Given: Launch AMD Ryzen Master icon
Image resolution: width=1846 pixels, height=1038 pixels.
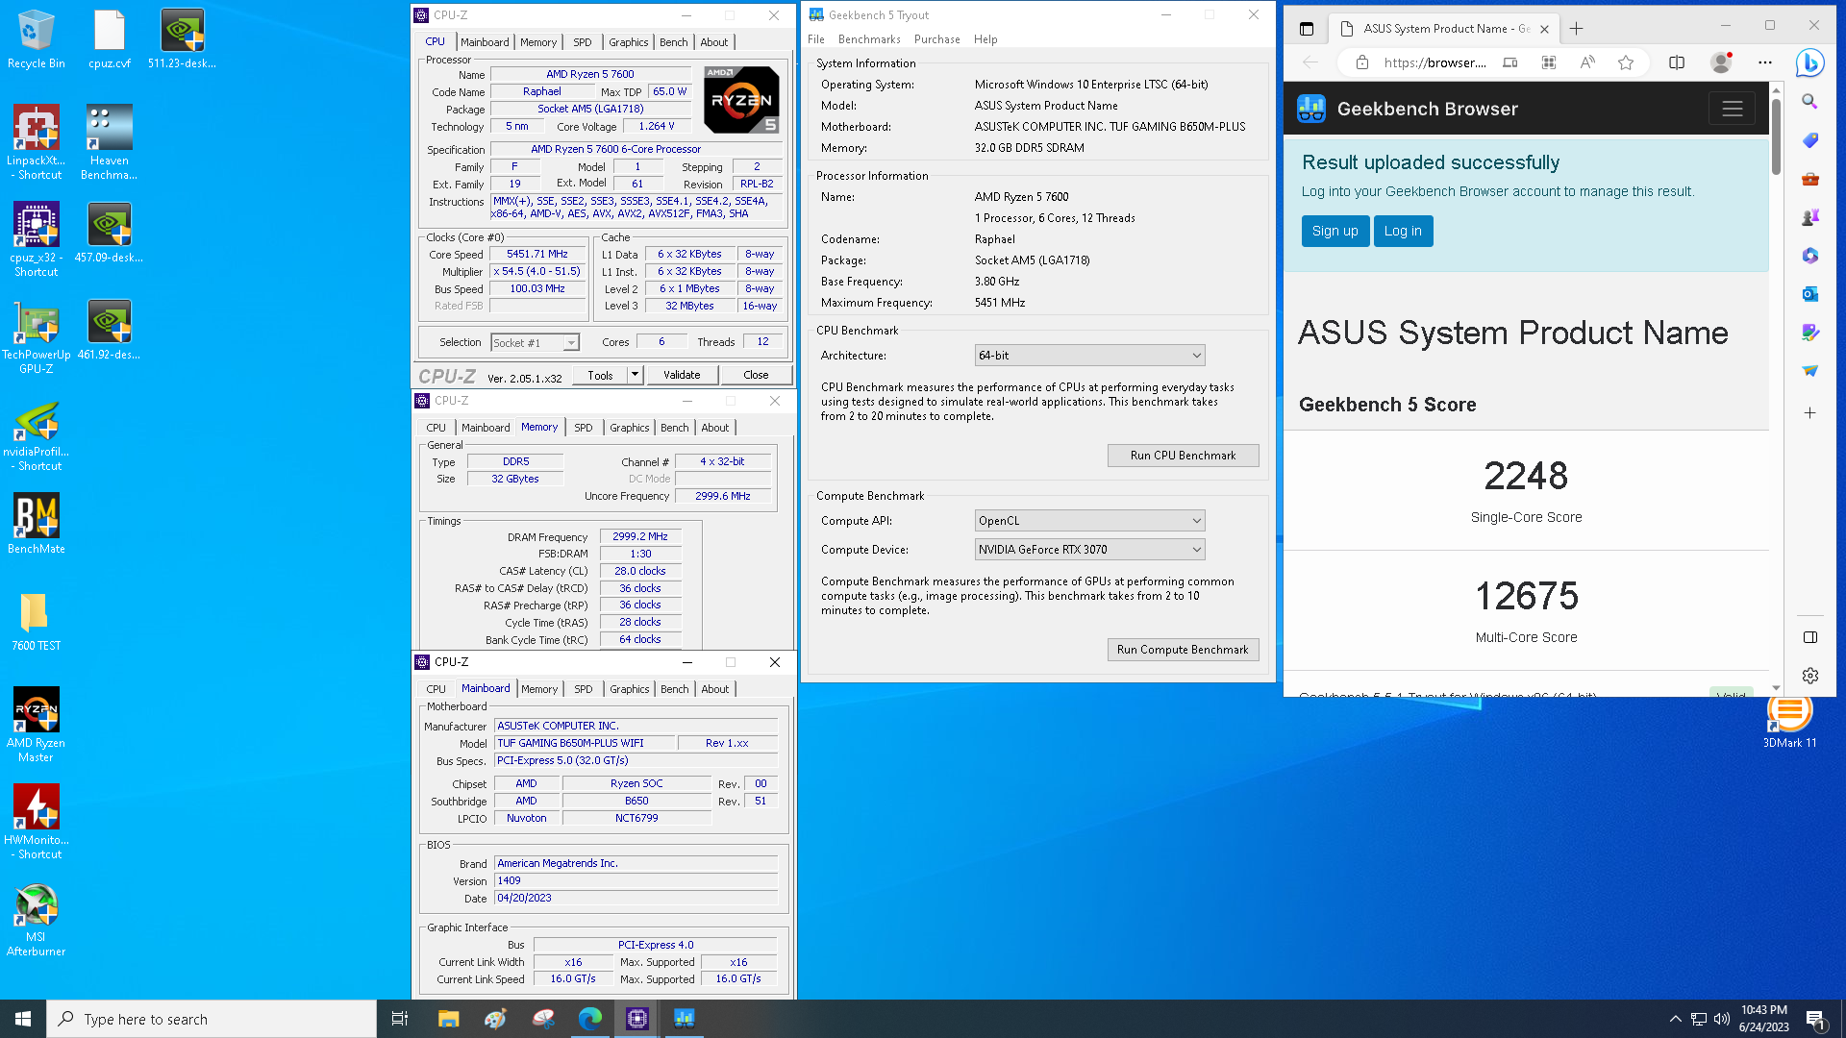Looking at the screenshot, I should 36,725.
